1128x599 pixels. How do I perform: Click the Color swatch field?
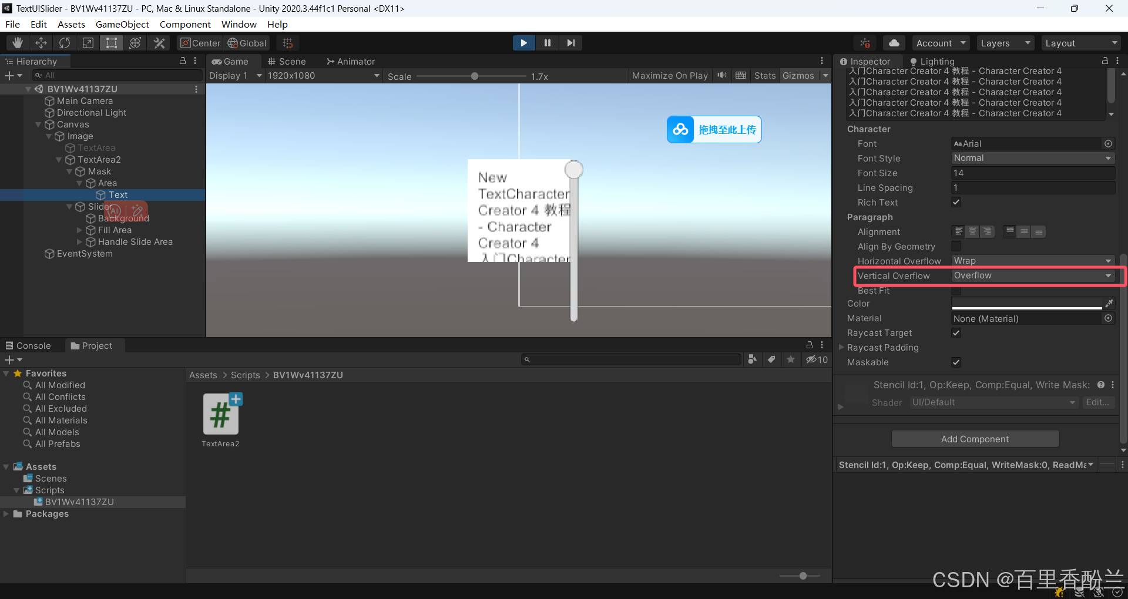pos(1026,304)
